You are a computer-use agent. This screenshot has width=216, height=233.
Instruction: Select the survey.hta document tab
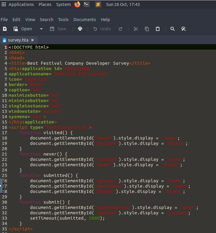(18, 40)
